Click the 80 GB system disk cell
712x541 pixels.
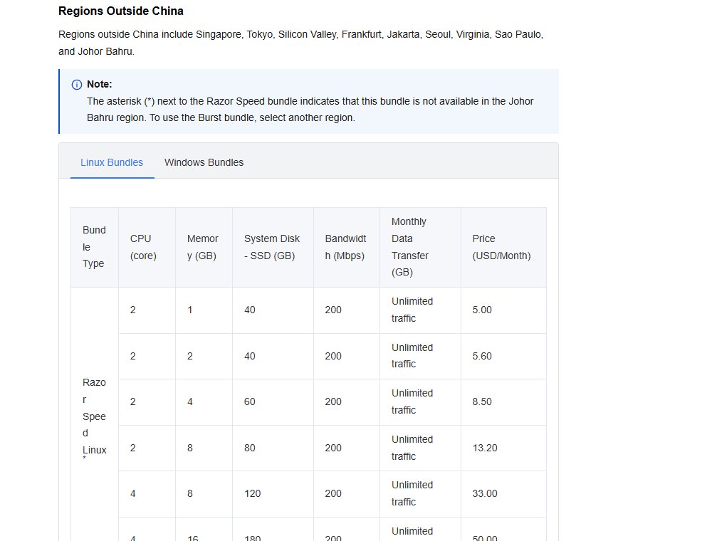tap(273, 448)
